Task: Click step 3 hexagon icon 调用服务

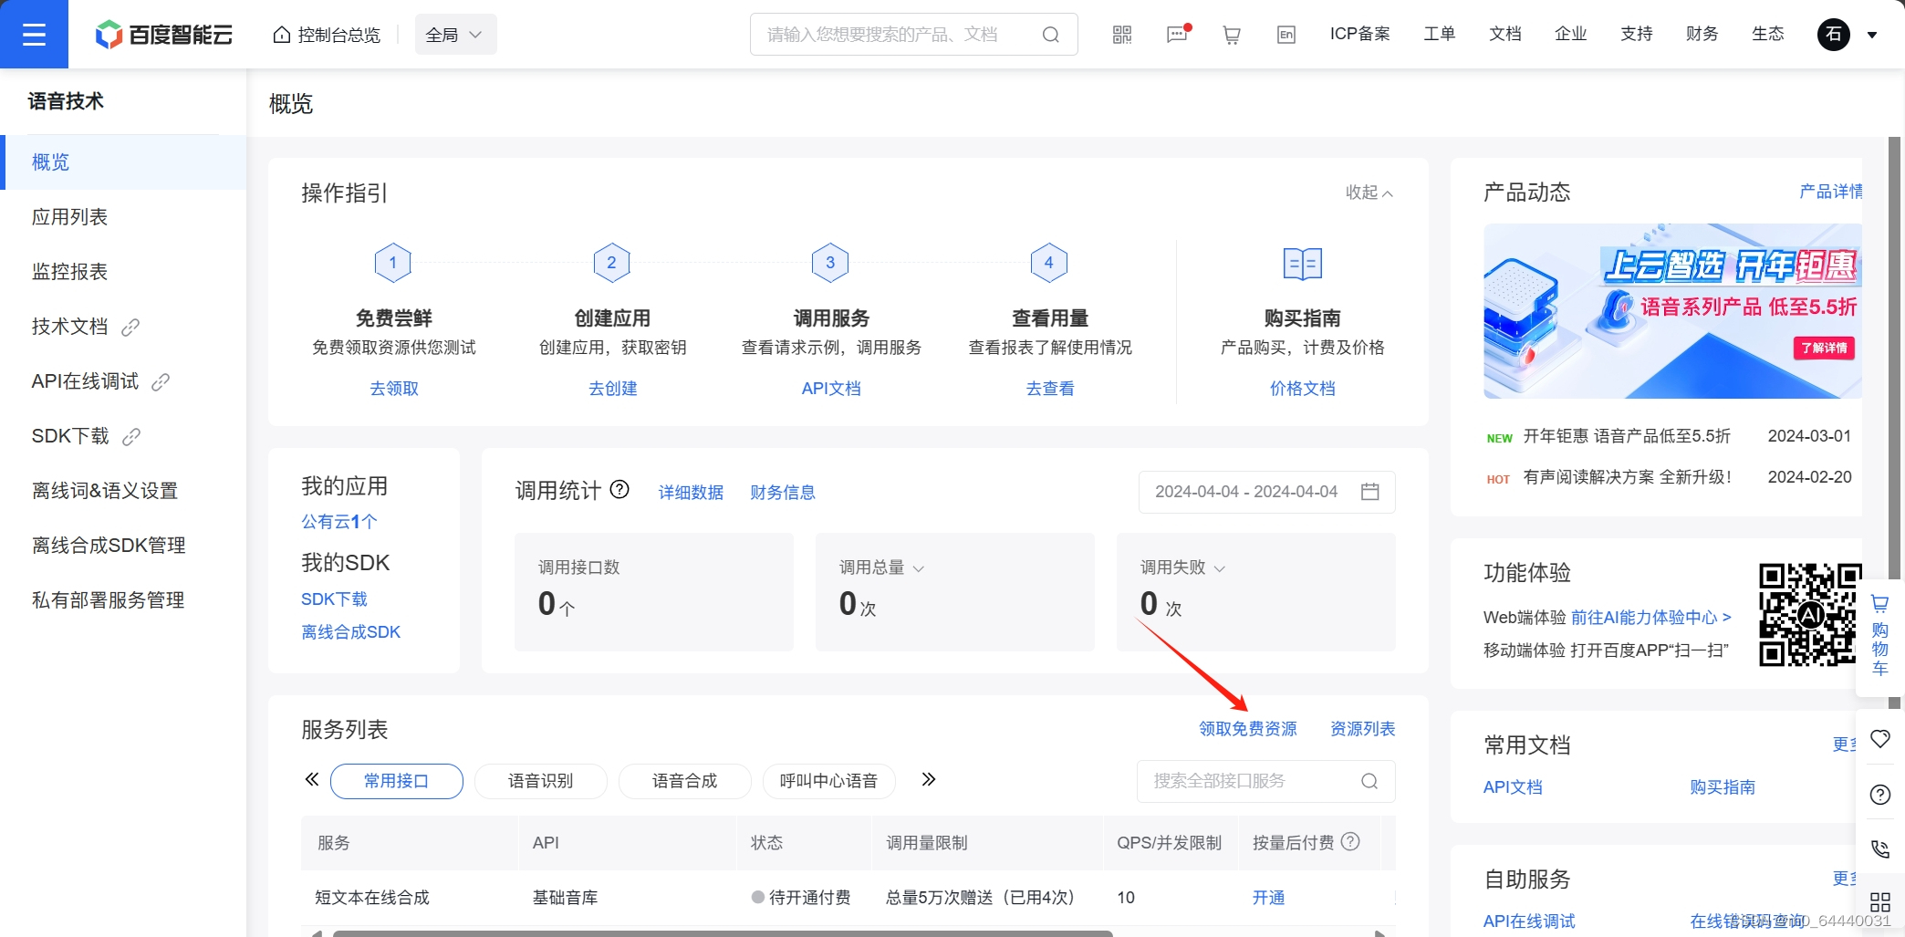Action: [x=830, y=263]
